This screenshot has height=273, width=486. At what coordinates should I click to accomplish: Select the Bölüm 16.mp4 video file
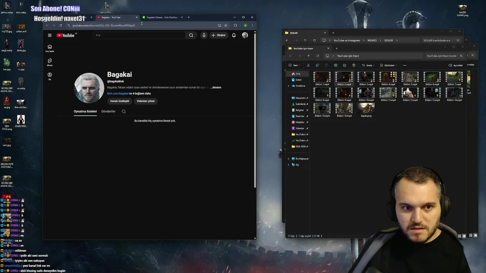pos(344,110)
